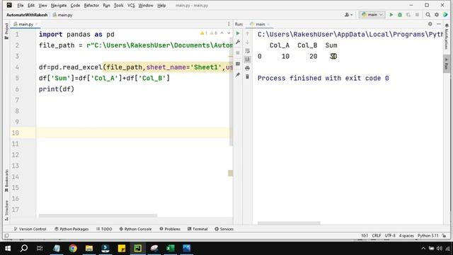Image resolution: width=453 pixels, height=255 pixels.
Task: Open Run panel options gear icon
Action: pyautogui.click(x=430, y=24)
